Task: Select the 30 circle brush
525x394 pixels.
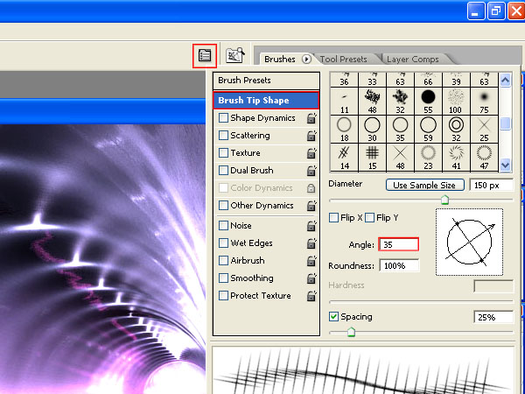Action: pyautogui.click(x=372, y=130)
